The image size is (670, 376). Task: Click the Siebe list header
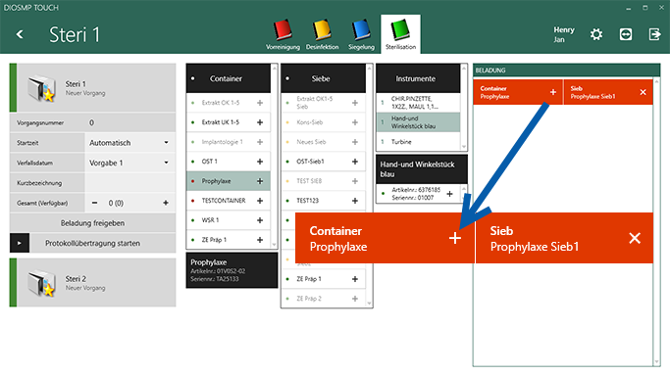click(x=323, y=78)
